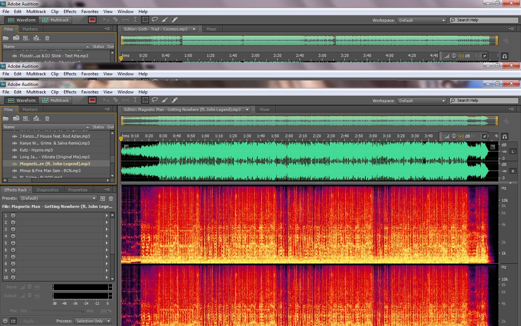Click the Apply button in Effects Rack
Viewport: 521px width, 326px height.
[28, 321]
